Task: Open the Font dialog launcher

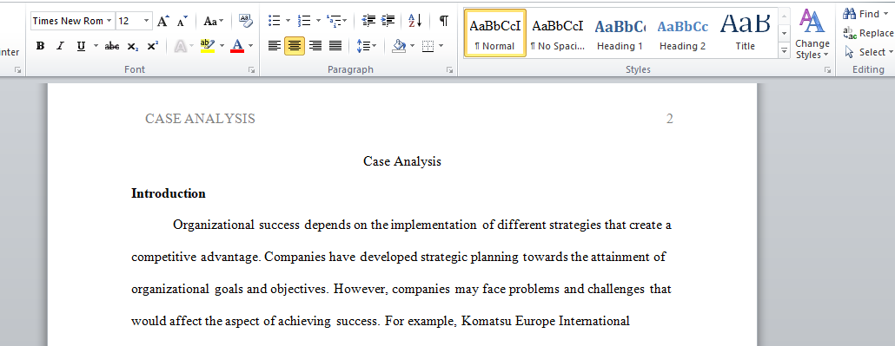Action: tap(251, 70)
